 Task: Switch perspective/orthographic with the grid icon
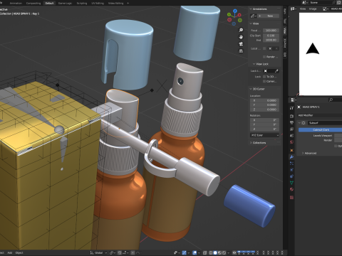[241, 51]
